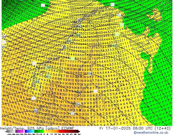Click the grey left arrow end of color scale
The width and height of the screenshot is (174, 135).
point(6,131)
